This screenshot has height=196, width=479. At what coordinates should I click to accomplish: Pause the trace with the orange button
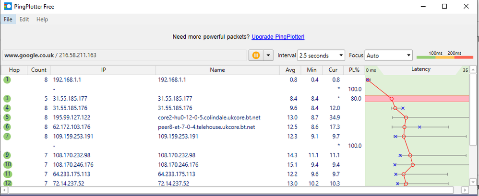pos(256,55)
